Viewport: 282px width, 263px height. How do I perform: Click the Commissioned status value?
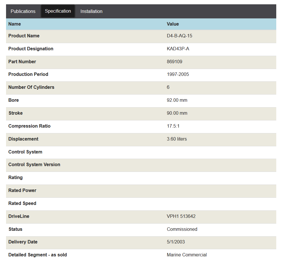pos(182,229)
